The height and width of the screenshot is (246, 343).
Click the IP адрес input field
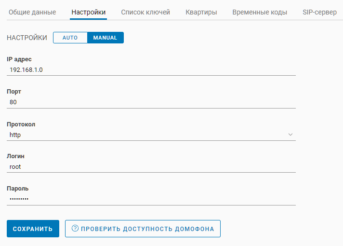pyautogui.click(x=151, y=69)
